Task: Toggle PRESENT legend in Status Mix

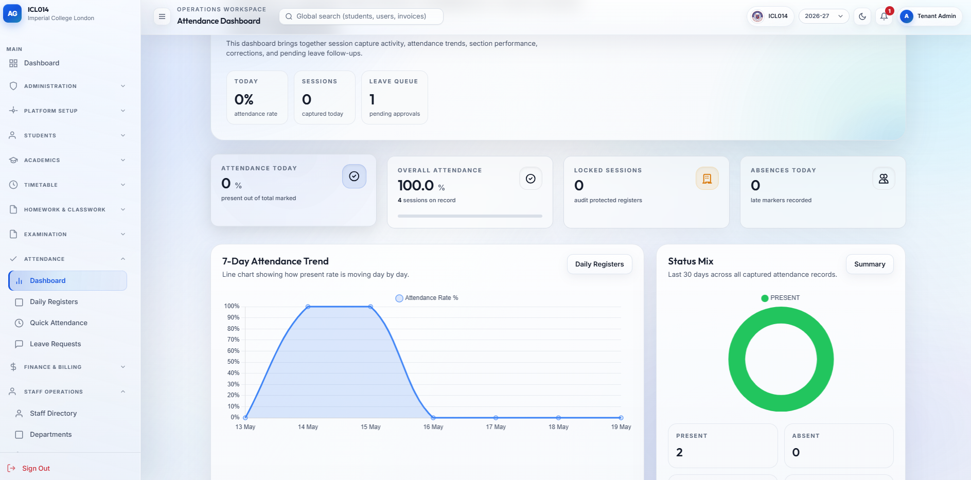Action: (x=780, y=298)
